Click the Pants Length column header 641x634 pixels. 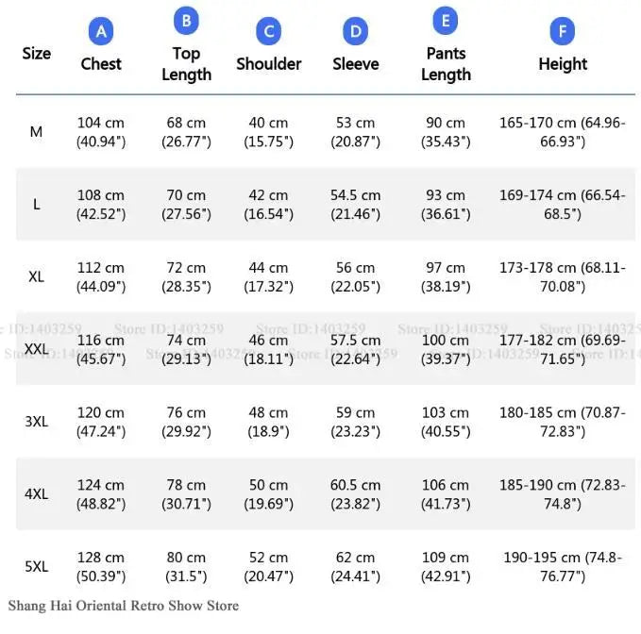pos(446,64)
